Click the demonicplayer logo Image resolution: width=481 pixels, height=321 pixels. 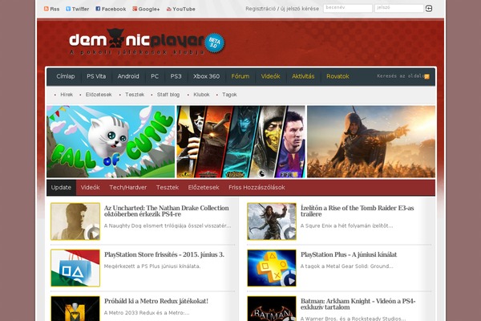pos(136,41)
